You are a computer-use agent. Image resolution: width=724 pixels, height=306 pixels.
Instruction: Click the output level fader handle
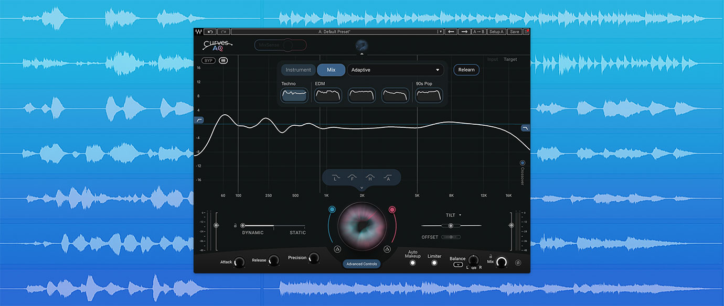(x=511, y=225)
